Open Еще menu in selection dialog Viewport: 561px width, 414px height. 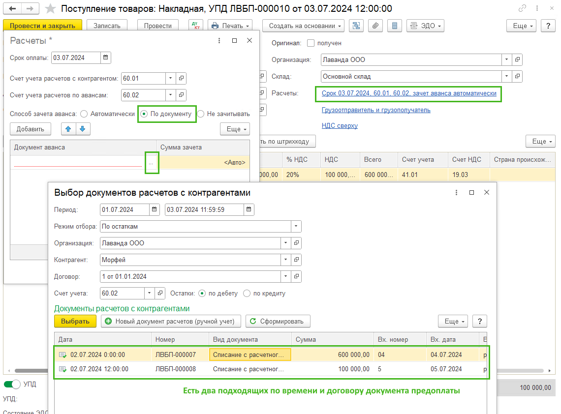tap(453, 321)
